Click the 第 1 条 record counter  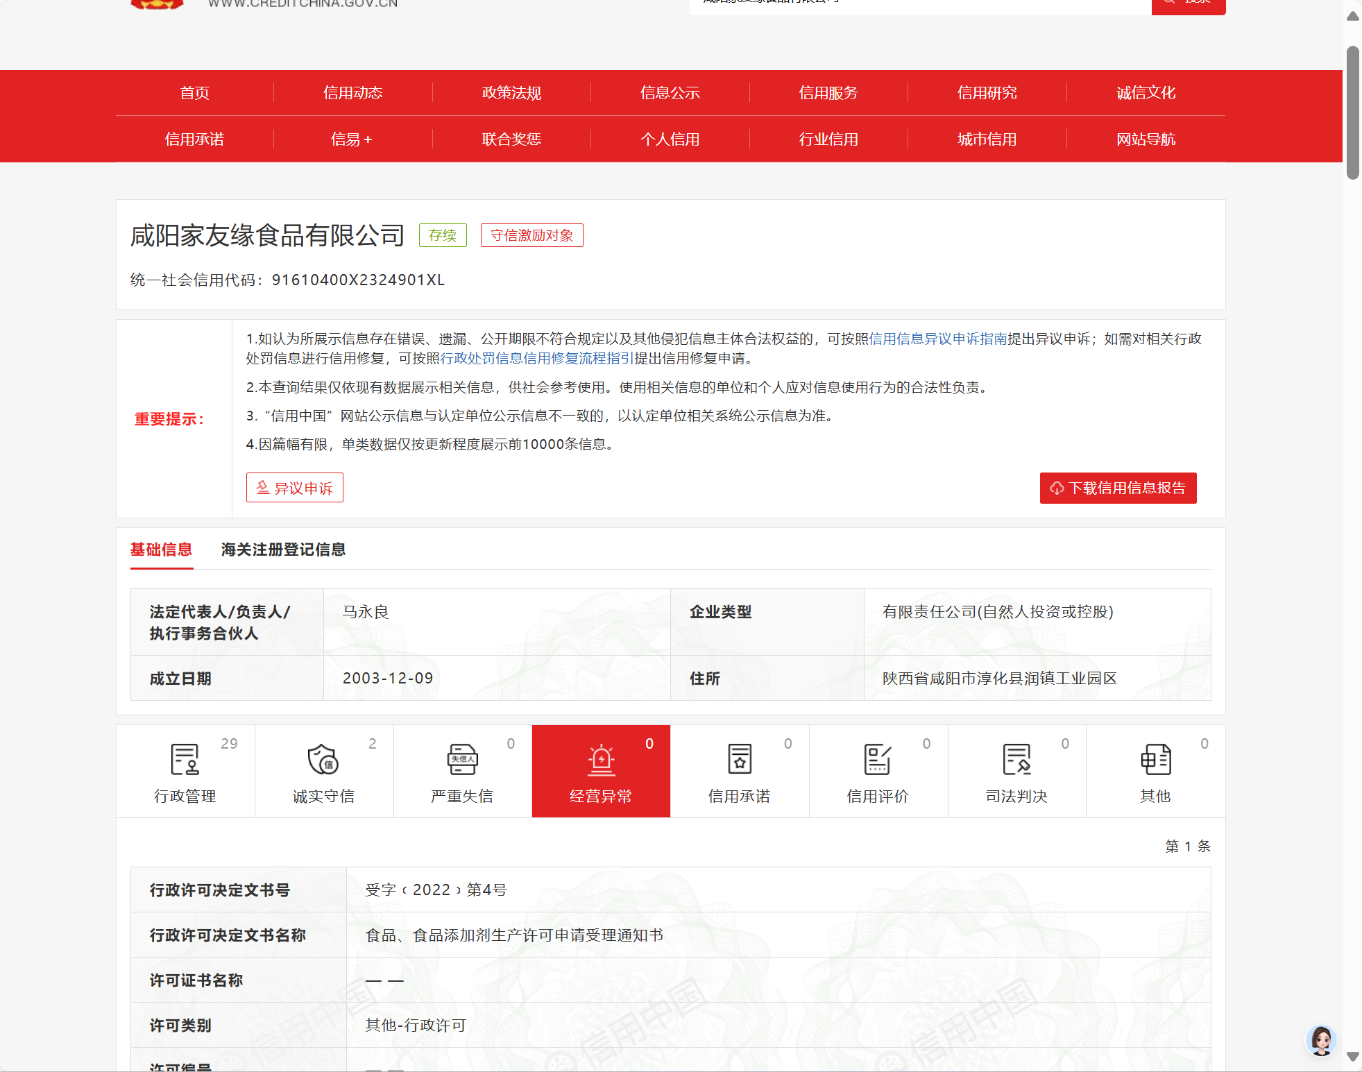[1188, 846]
